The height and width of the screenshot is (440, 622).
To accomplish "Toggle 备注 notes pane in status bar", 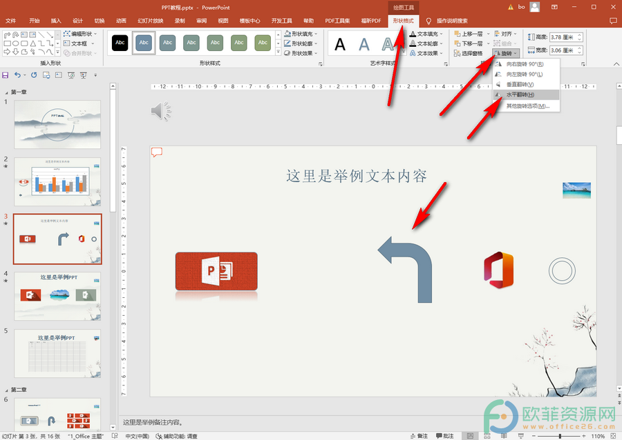I will click(419, 436).
